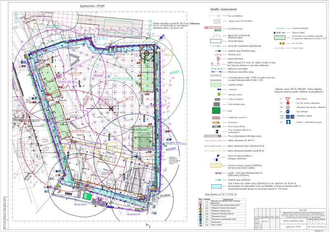Click the green R60000 crane radius label
The width and height of the screenshot is (329, 232).
tap(174, 72)
